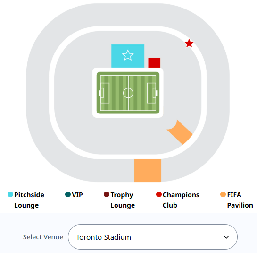The width and height of the screenshot is (257, 253).
Task: Click the white star in the cyan section
Action: pos(128,55)
